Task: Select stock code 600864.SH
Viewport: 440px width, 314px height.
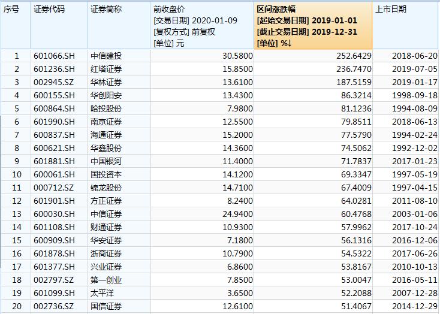Action: click(55, 108)
